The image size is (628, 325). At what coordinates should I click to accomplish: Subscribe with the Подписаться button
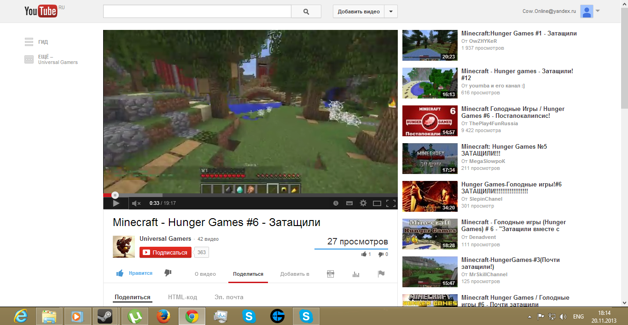(165, 252)
